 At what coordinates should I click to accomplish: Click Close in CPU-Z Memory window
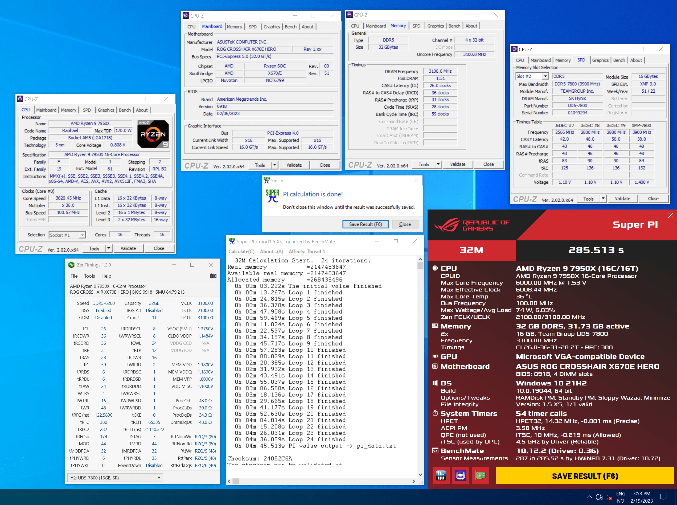coord(489,164)
